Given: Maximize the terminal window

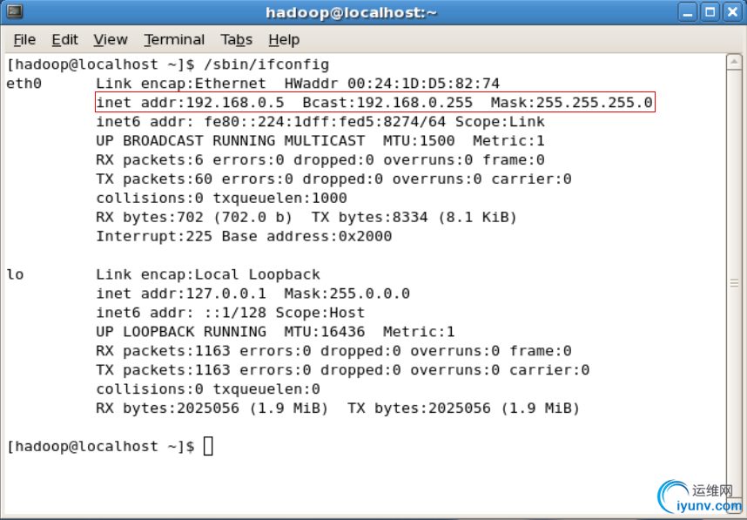Looking at the screenshot, I should point(710,12).
